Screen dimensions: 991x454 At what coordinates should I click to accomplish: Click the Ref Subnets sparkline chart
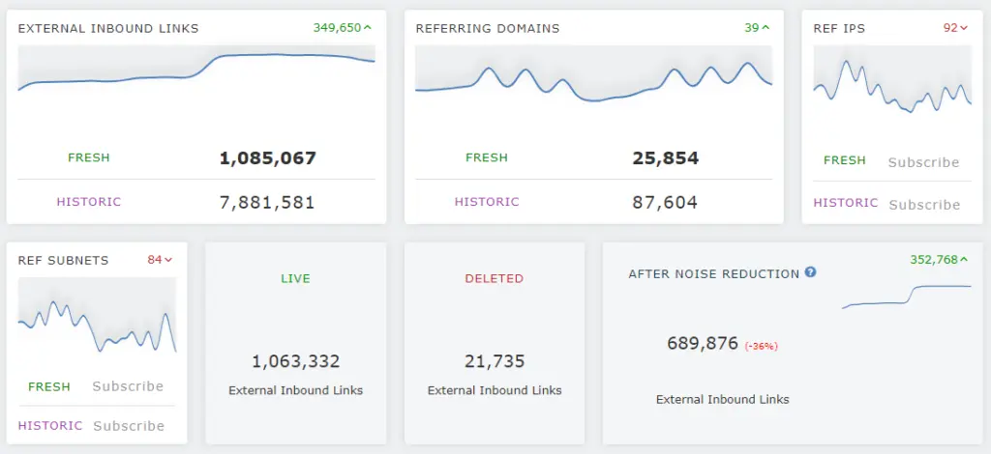tap(97, 321)
